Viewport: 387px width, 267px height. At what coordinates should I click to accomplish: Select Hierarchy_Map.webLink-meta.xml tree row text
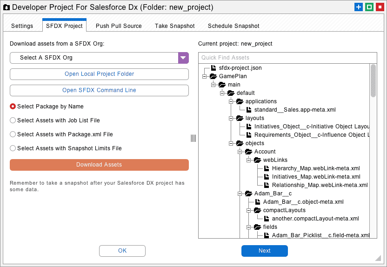316,168
